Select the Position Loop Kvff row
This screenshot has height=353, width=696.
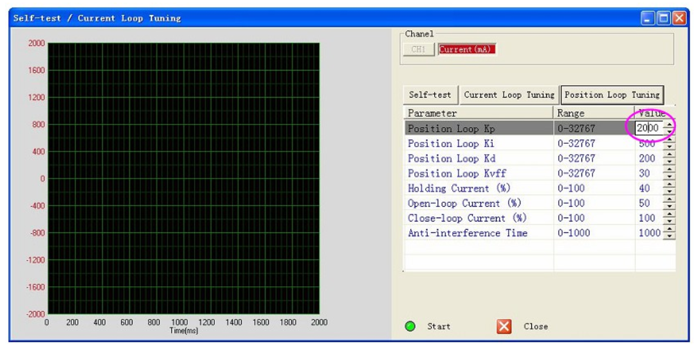[x=540, y=173]
